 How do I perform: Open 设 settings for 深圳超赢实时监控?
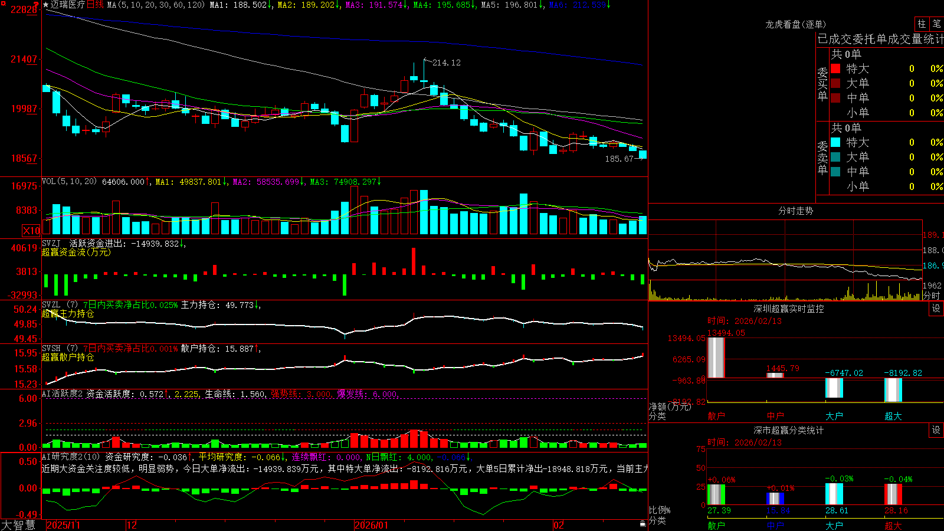click(936, 309)
